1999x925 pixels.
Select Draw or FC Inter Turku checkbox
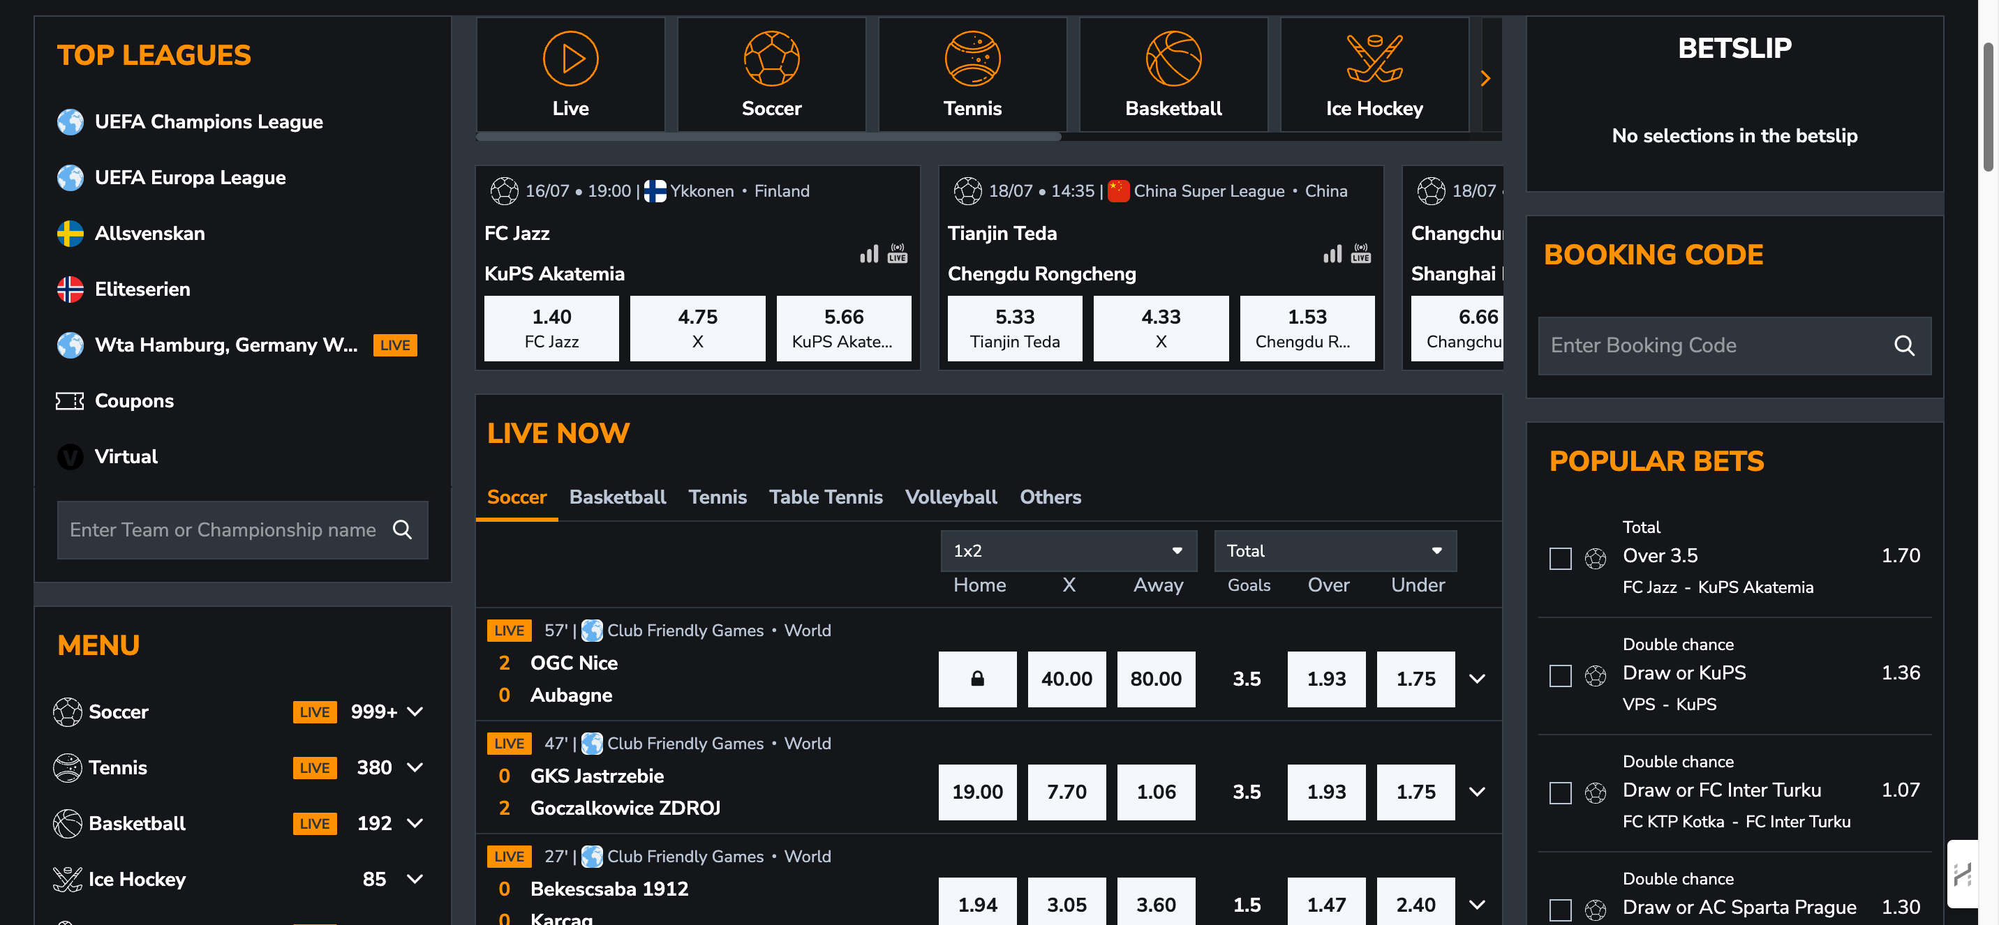coord(1560,792)
